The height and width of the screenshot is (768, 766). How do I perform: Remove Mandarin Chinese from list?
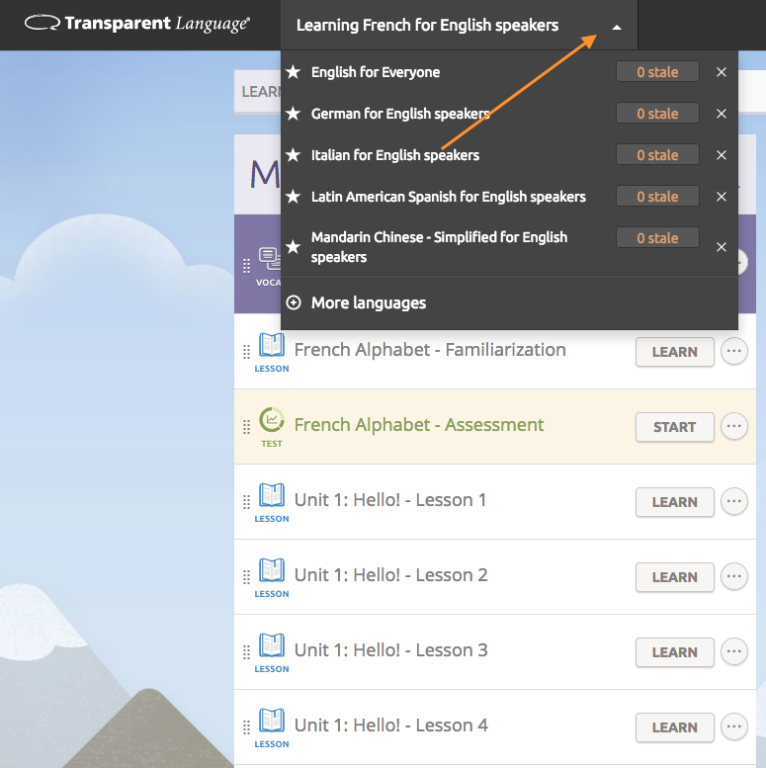click(722, 247)
